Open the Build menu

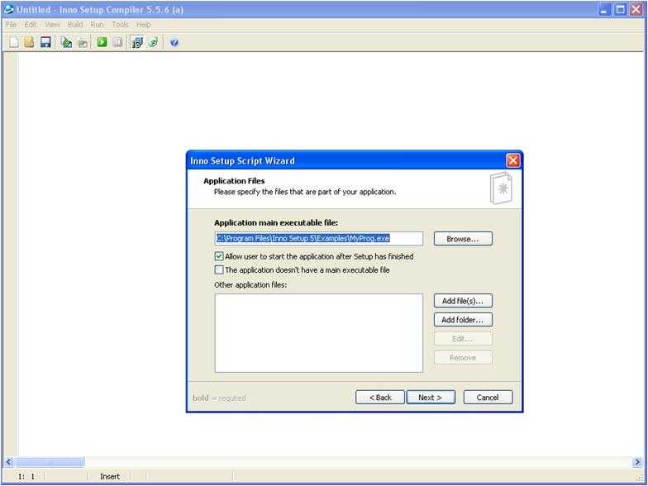pyautogui.click(x=74, y=25)
